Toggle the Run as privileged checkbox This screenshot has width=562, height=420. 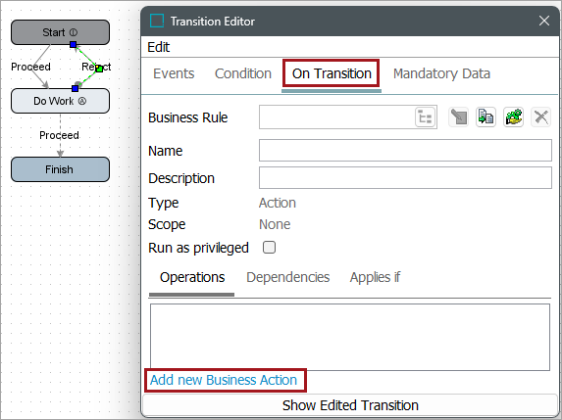(269, 248)
